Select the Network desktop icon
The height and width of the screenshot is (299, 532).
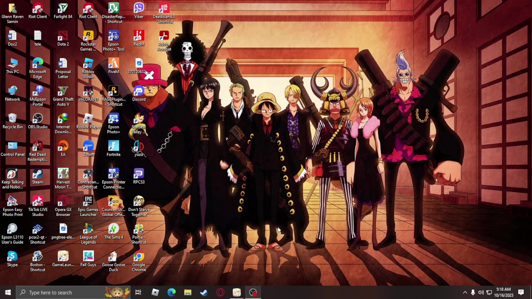pos(12,93)
